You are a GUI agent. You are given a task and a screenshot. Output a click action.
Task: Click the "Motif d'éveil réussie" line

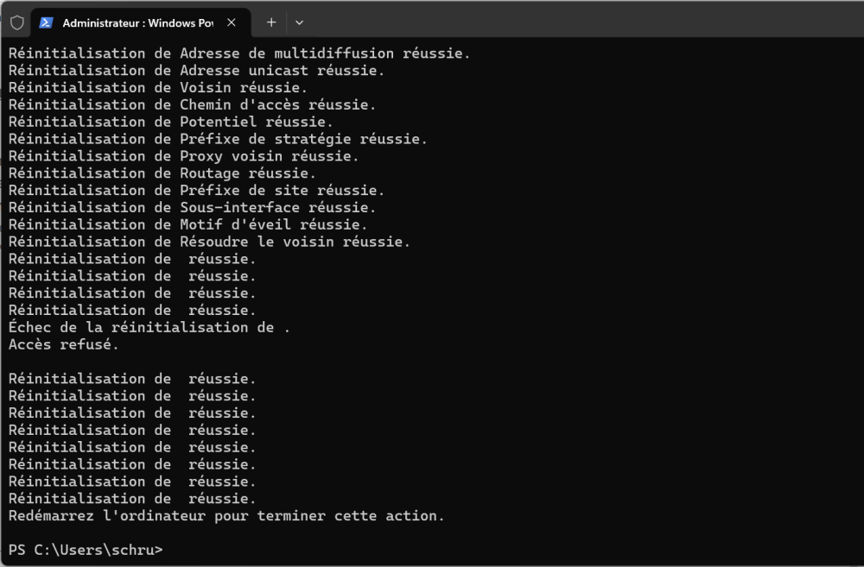point(187,224)
